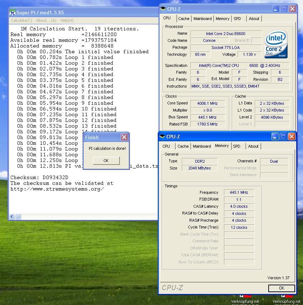
Task: Click 'Version 1.37' text in CPU-Z
Action: click(278, 278)
